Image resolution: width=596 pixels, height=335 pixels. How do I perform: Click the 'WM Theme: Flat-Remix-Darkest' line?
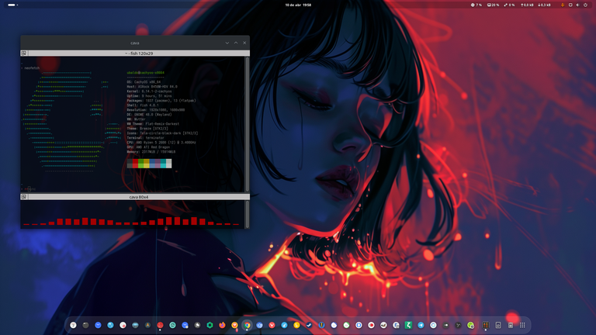pos(153,124)
